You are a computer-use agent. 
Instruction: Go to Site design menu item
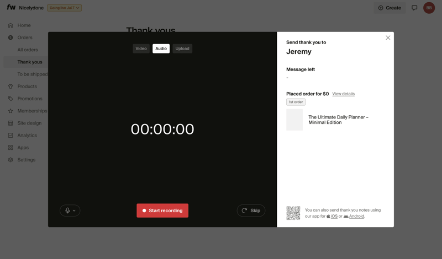click(x=29, y=123)
